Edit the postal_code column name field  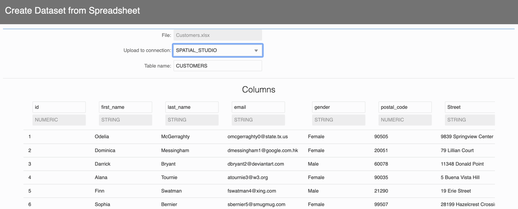point(405,107)
